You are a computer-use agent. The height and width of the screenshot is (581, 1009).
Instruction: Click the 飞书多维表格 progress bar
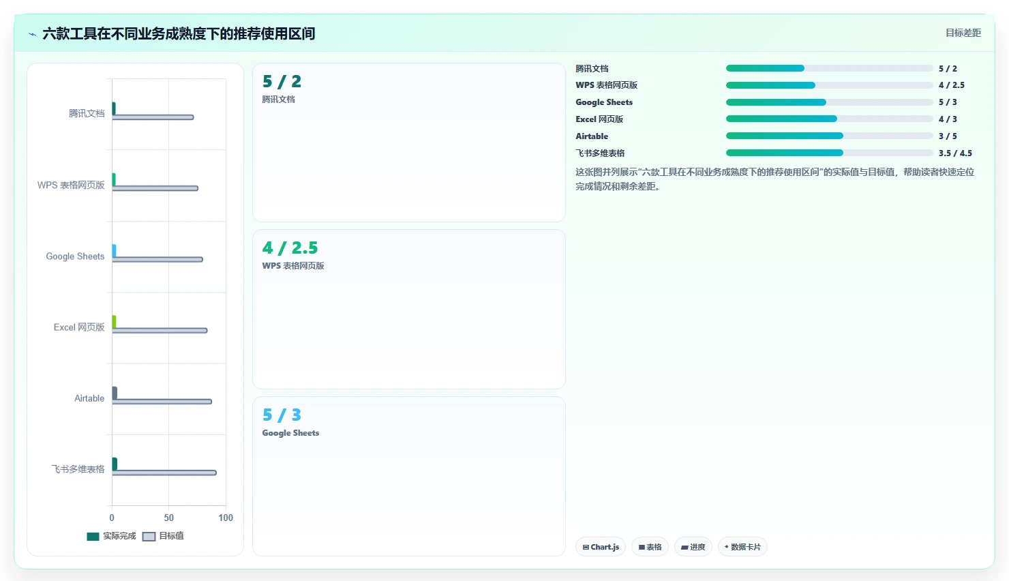pos(829,153)
